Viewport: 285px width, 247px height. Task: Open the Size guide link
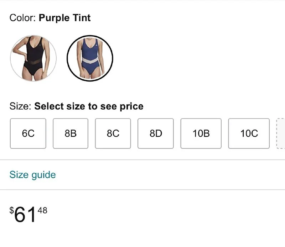32,175
